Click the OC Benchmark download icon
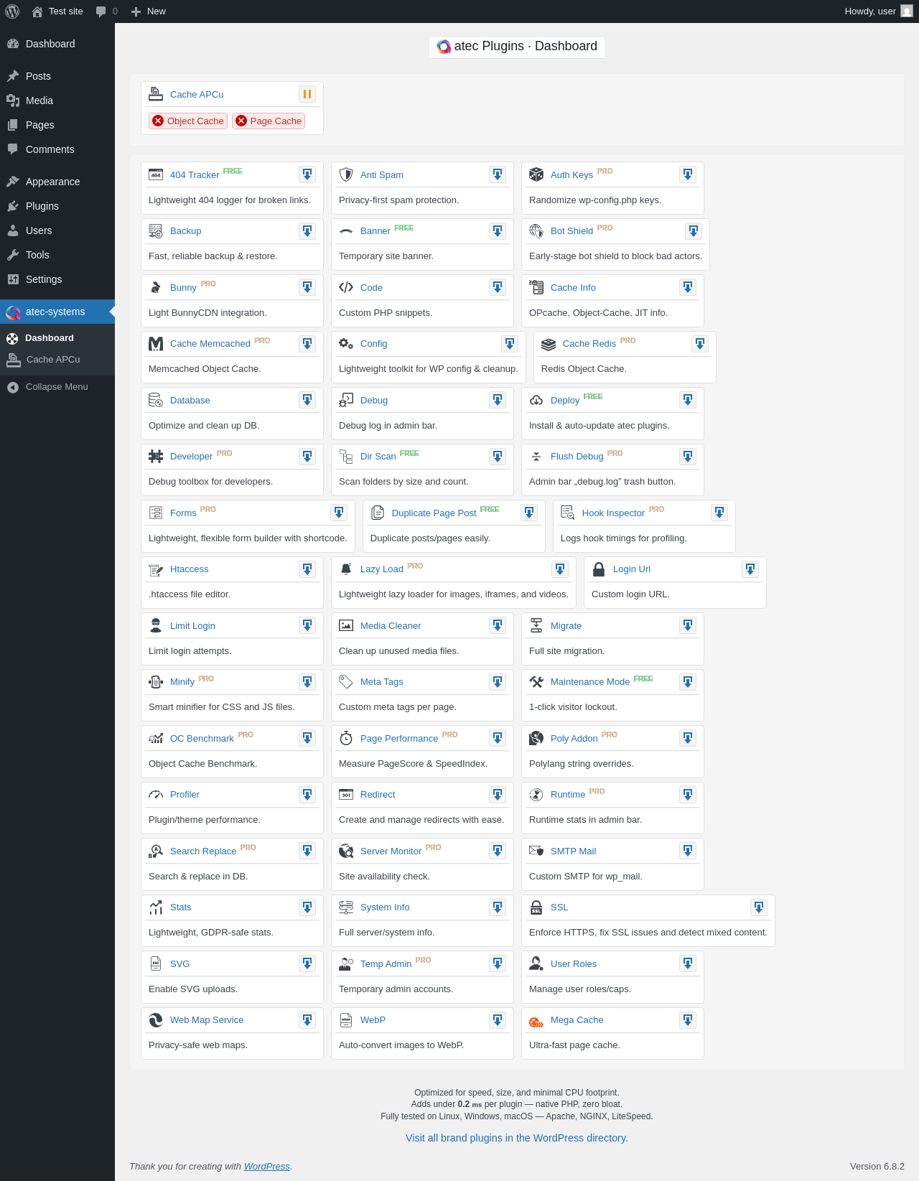This screenshot has width=919, height=1181. (x=307, y=739)
